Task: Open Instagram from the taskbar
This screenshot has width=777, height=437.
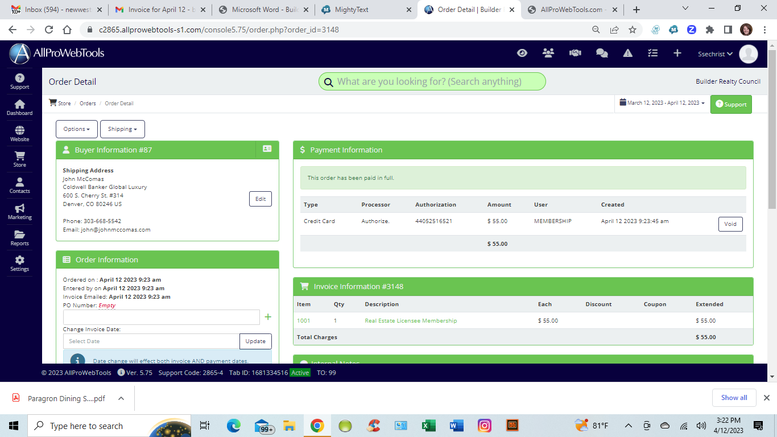Action: coord(485,426)
